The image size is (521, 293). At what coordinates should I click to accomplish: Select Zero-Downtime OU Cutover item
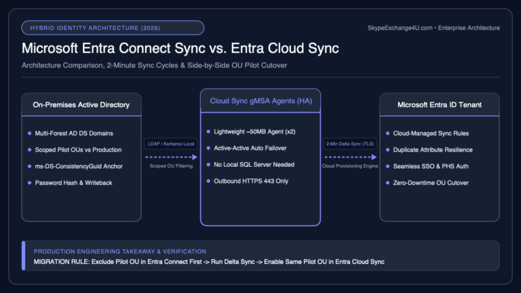(x=431, y=182)
